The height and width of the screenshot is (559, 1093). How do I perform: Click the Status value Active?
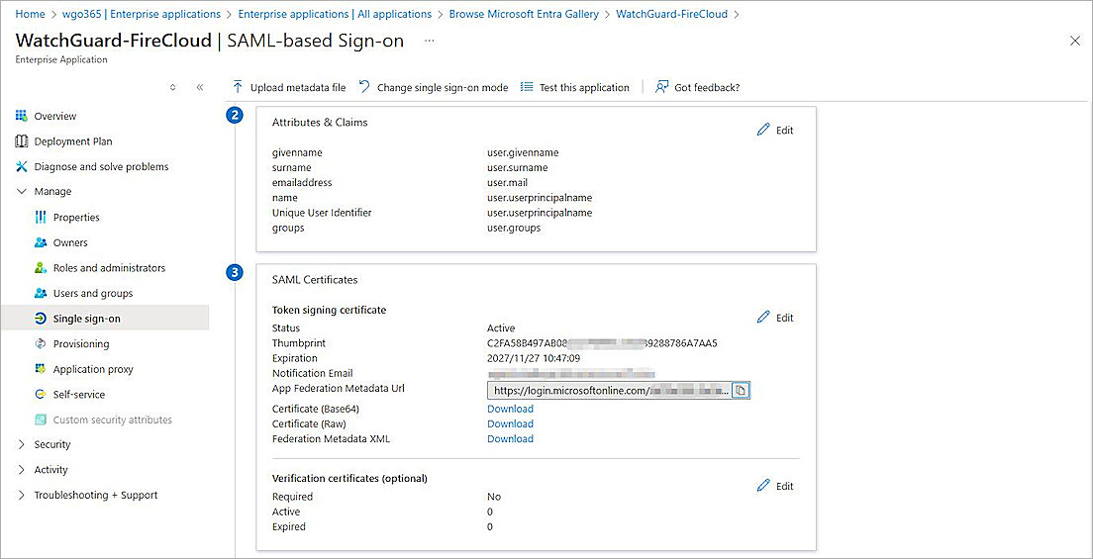tap(501, 328)
